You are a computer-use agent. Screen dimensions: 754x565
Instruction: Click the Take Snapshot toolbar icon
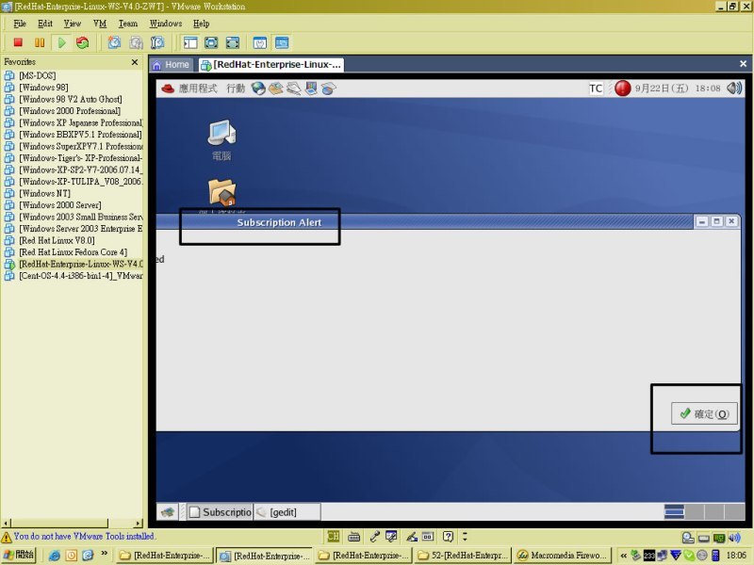pyautogui.click(x=114, y=42)
